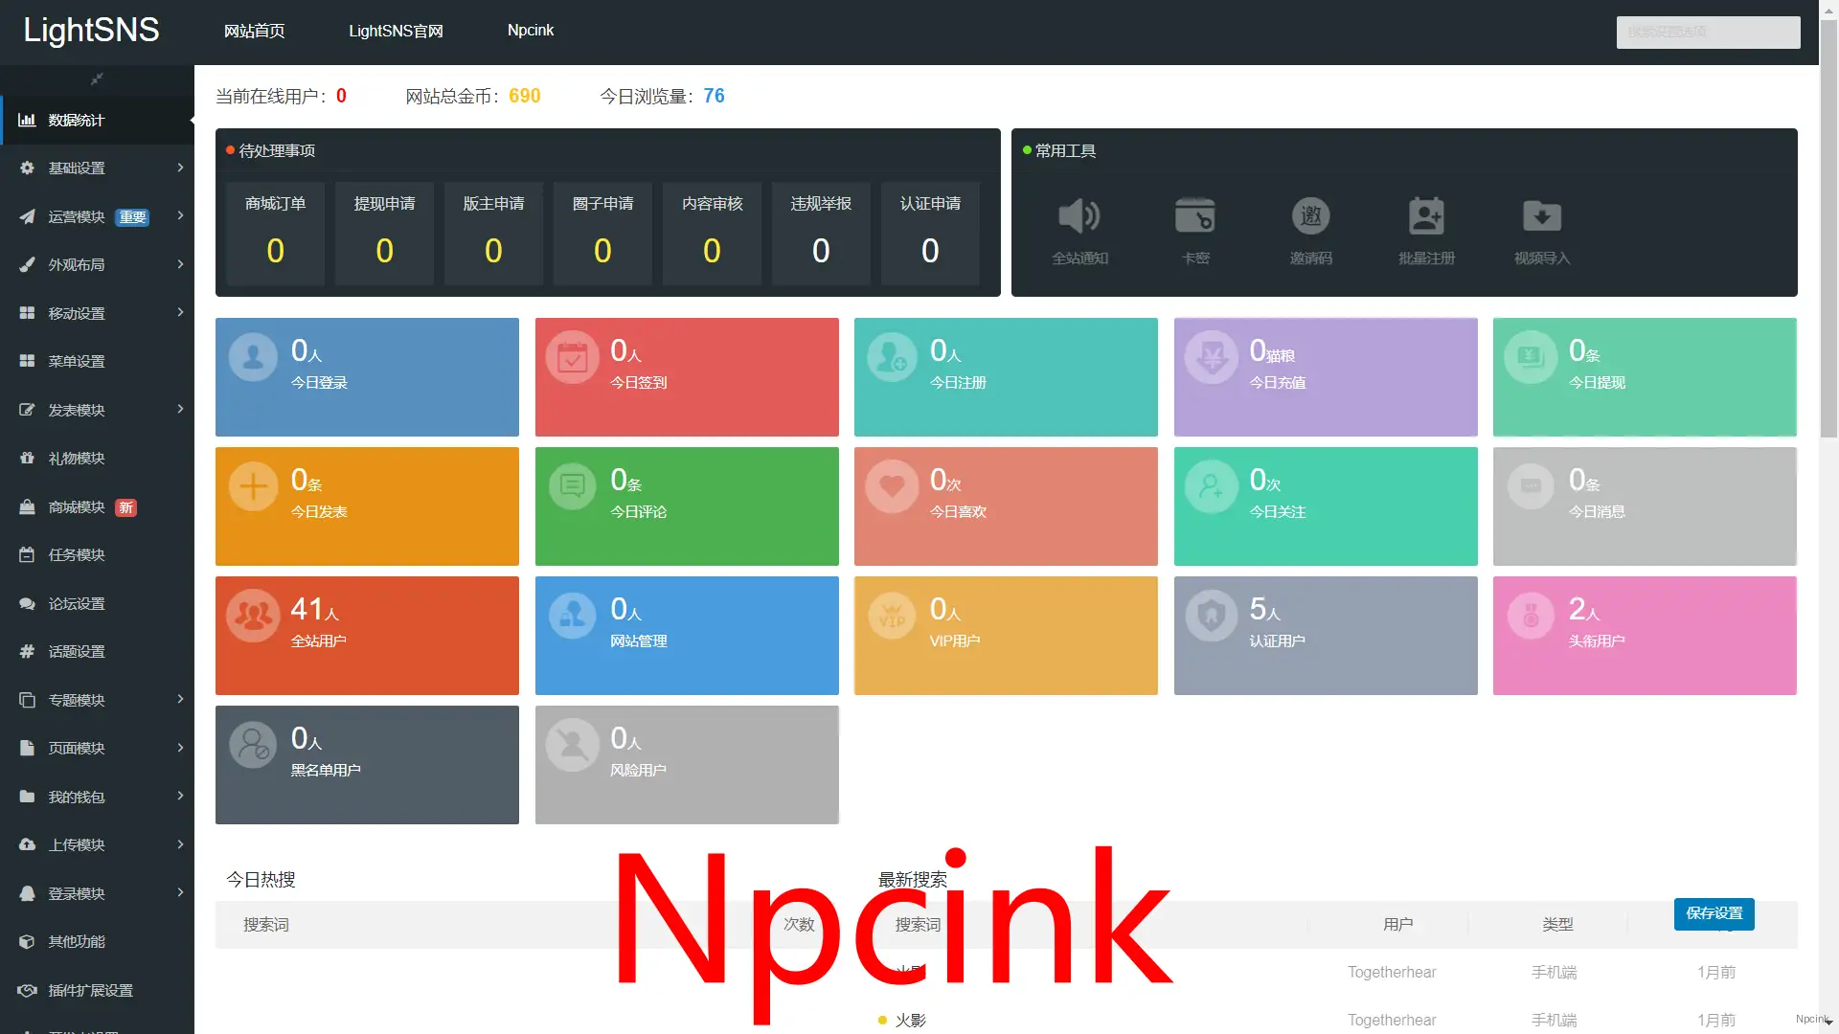Open the 视频导入 video import icon
Screen dimensions: 1839x1034
tap(1542, 217)
